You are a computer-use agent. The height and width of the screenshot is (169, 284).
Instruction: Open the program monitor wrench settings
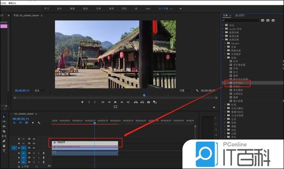(197, 91)
